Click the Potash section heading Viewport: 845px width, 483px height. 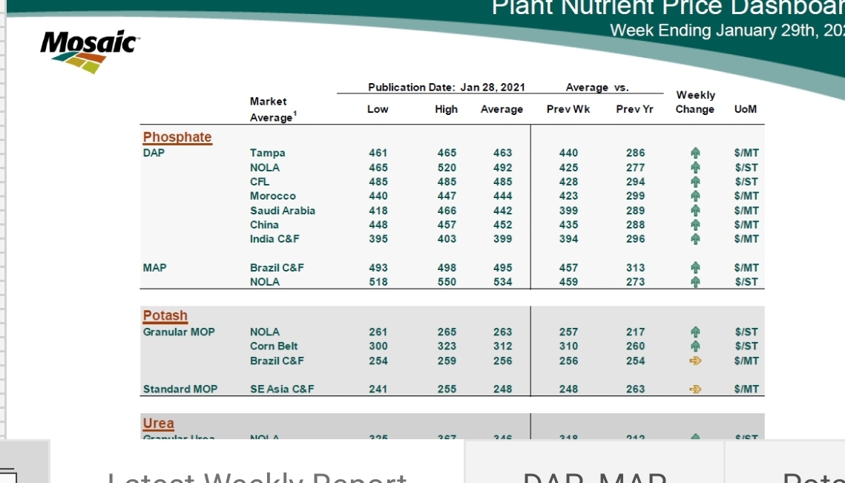tap(165, 316)
